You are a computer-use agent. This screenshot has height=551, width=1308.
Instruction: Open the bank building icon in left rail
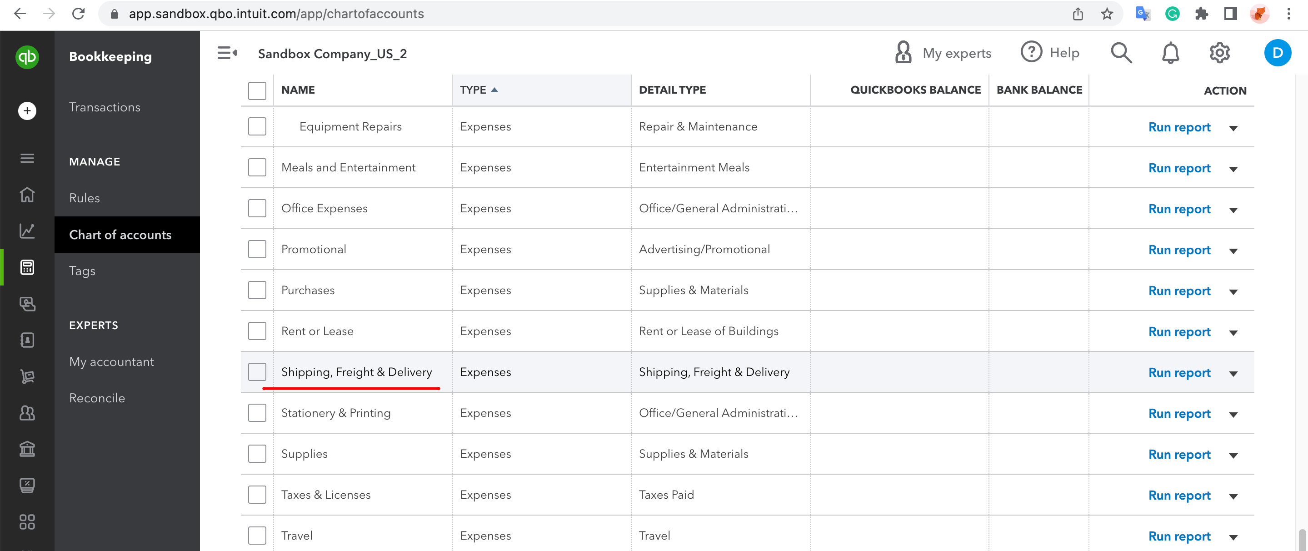tap(27, 449)
